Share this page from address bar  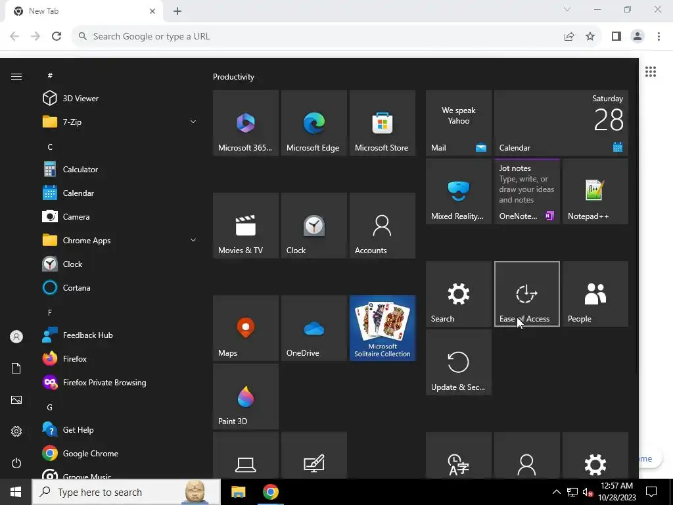[569, 37]
